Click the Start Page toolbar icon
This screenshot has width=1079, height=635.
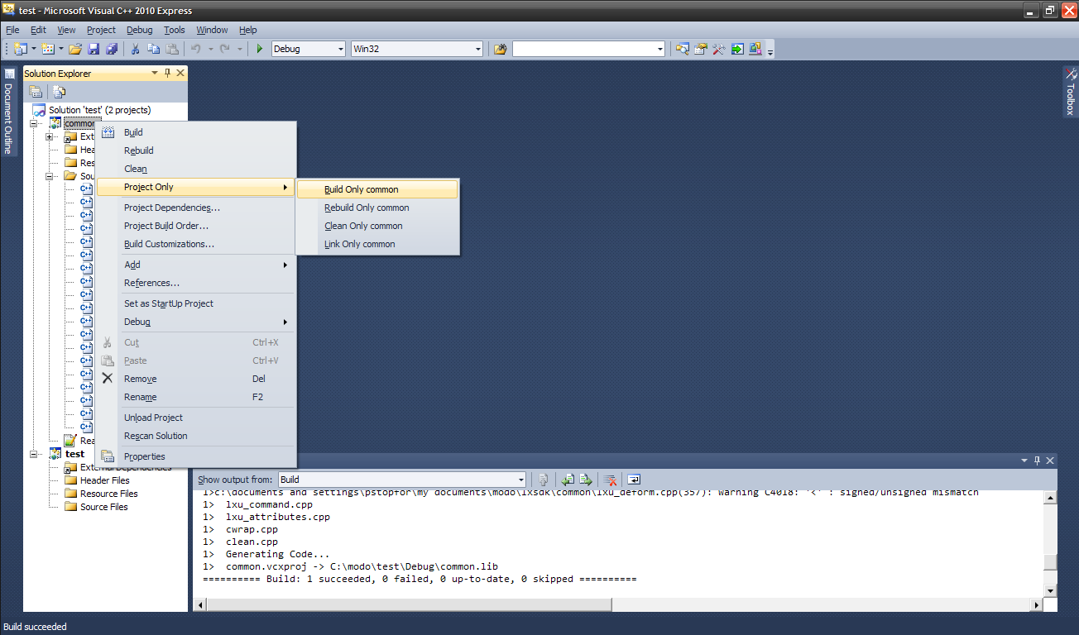[737, 49]
